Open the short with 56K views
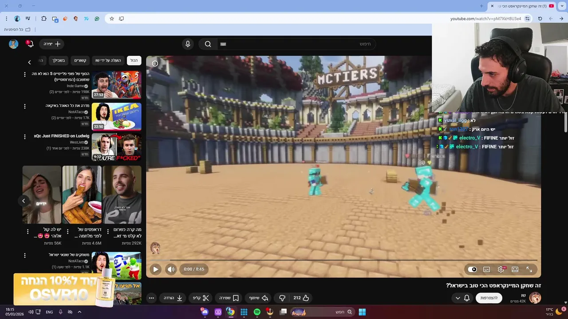568x319 pixels. pyautogui.click(x=42, y=195)
